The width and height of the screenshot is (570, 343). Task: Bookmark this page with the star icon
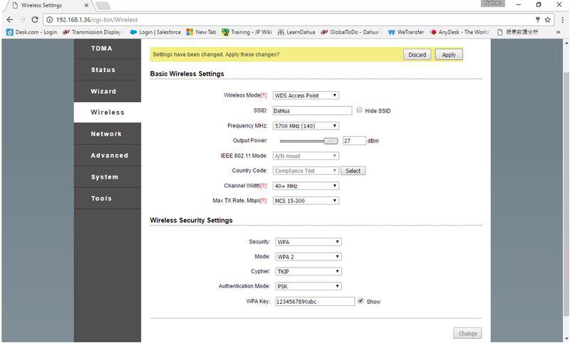(x=547, y=20)
